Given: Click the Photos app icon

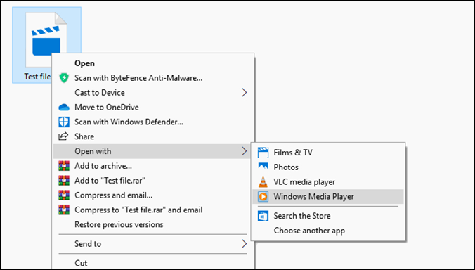Looking at the screenshot, I should coord(263,167).
